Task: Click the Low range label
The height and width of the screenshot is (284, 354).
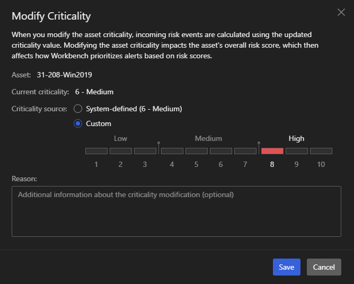Action: point(121,139)
